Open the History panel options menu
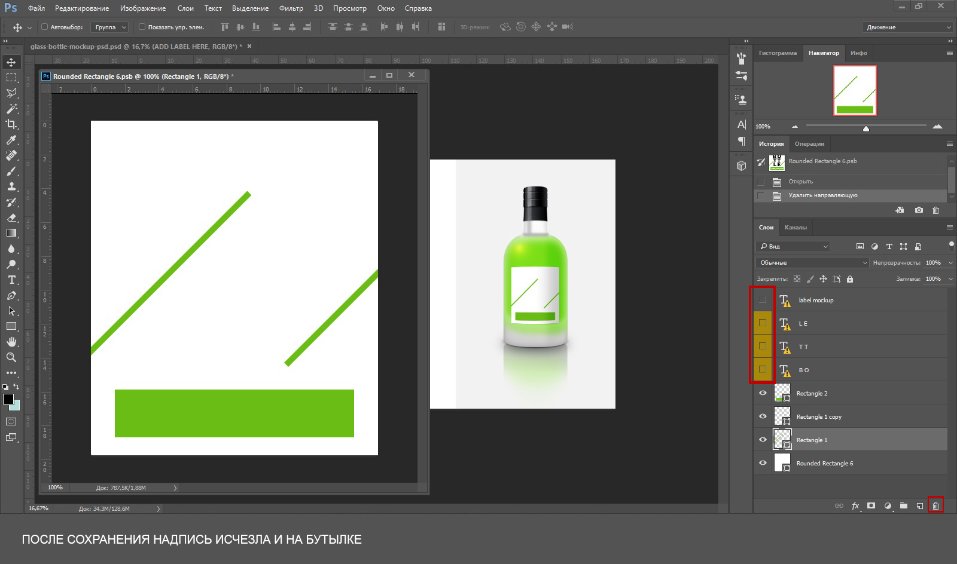The width and height of the screenshot is (957, 564). 949,143
